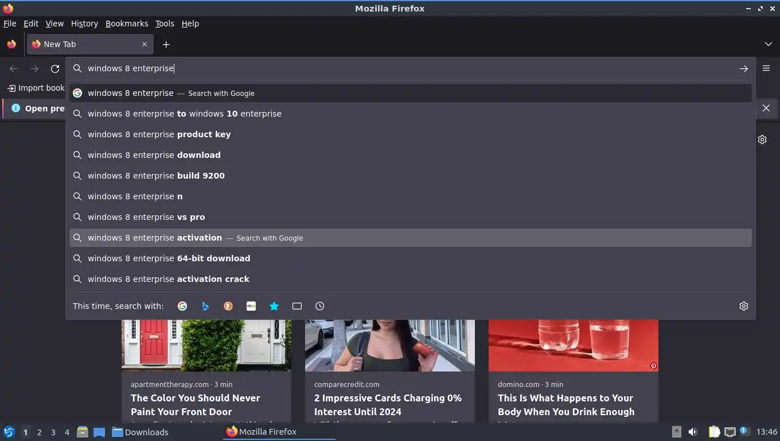Open a new tab with plus button
This screenshot has width=780, height=441.
166,44
